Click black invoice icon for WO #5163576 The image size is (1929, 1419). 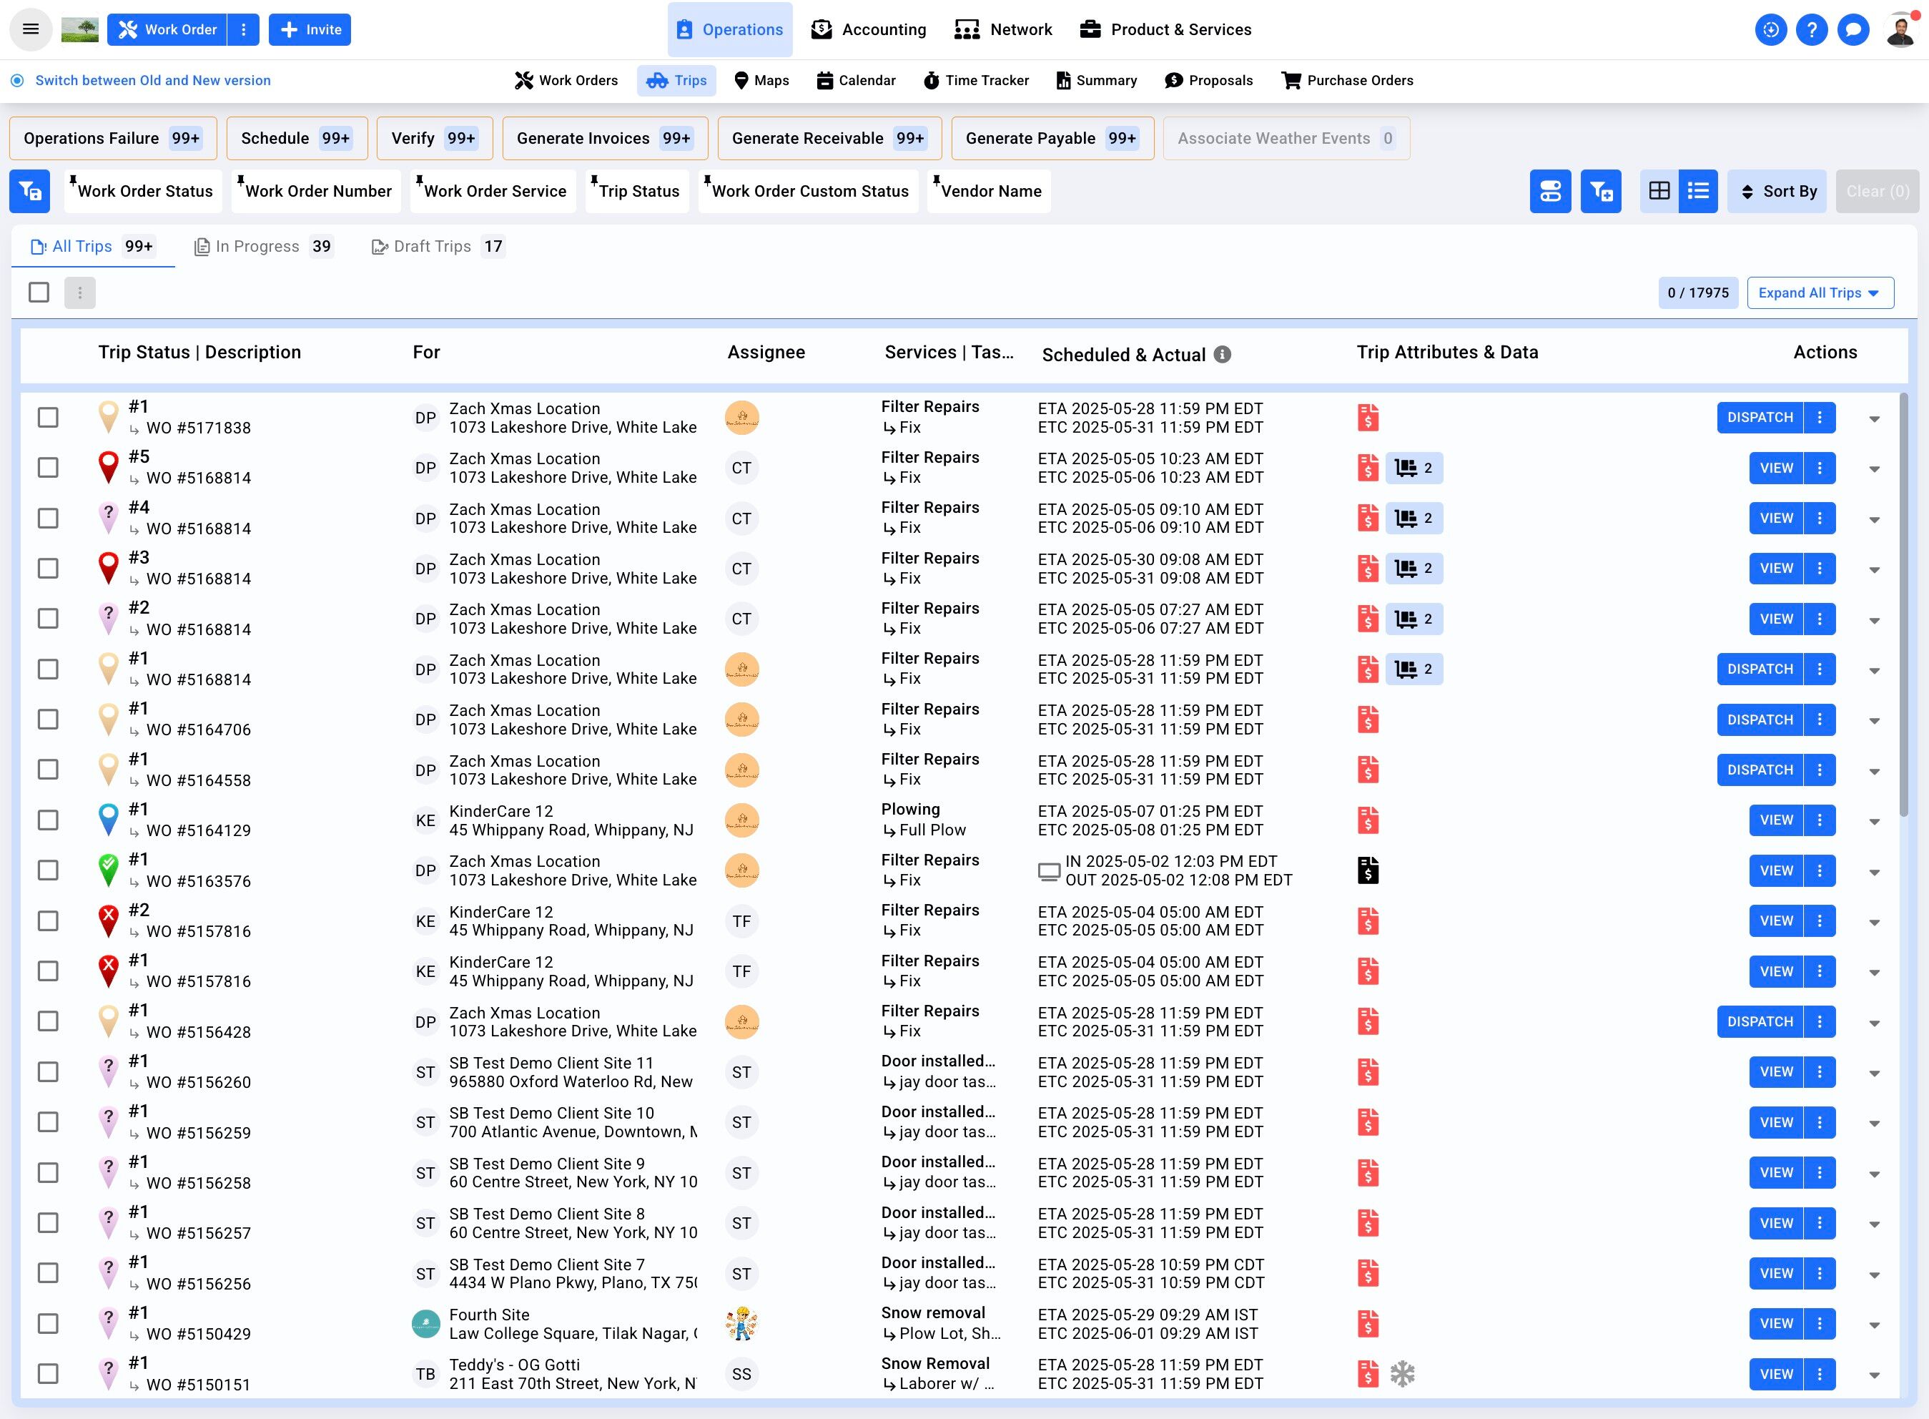[1368, 870]
